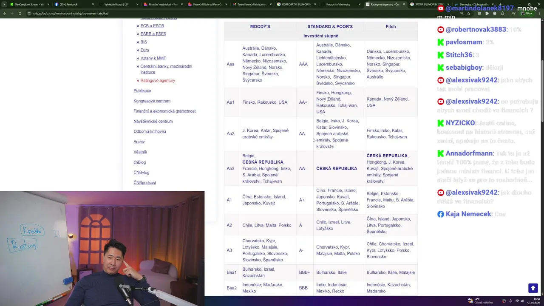Image resolution: width=544 pixels, height=306 pixels.
Task: Open the Publikace menu item
Action: point(142,91)
